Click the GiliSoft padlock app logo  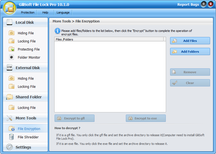point(10,8)
